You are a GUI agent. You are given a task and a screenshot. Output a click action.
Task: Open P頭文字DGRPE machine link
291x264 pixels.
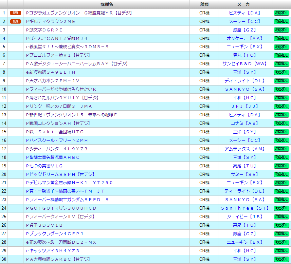(x=44, y=30)
